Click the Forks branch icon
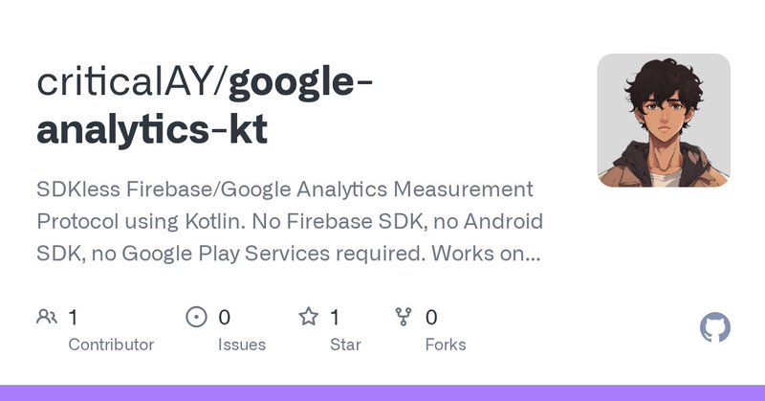Screen dimensions: 765x401 (404, 317)
